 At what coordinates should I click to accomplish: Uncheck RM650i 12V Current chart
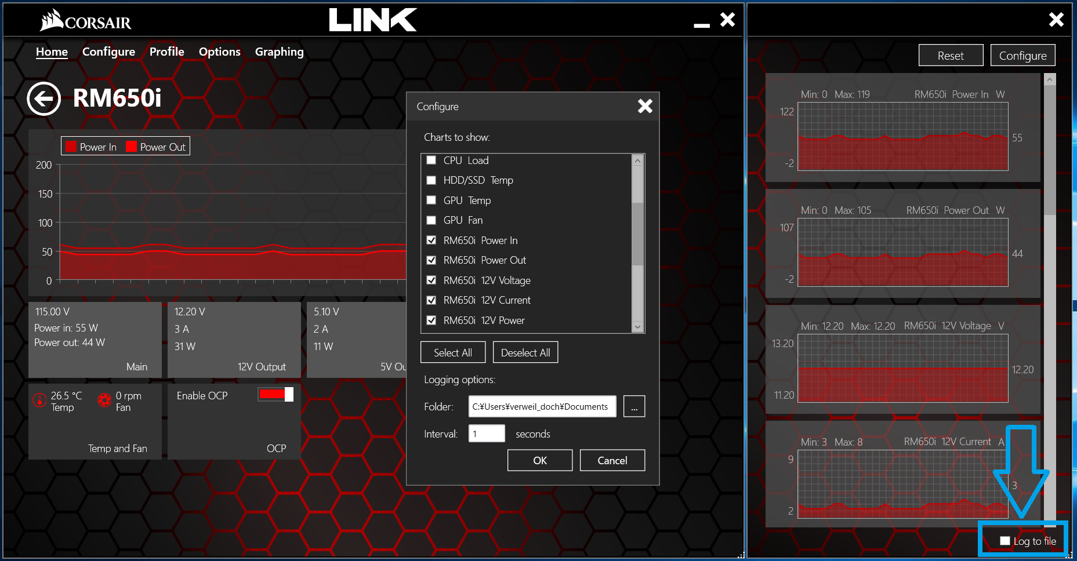431,300
